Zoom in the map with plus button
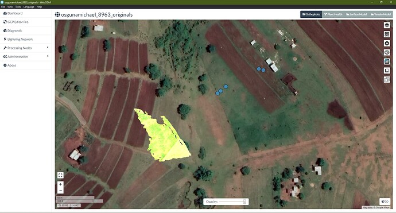 pyautogui.click(x=60, y=184)
